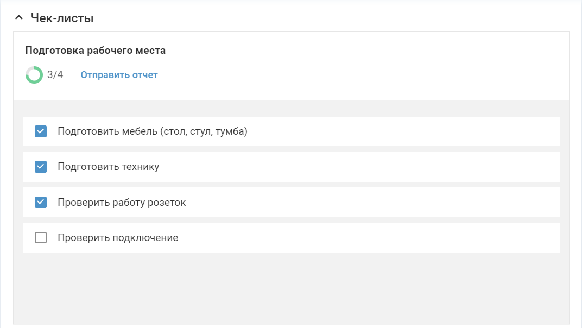The height and width of the screenshot is (328, 582).
Task: Click the Проверить работу розеток item text
Action: pos(122,203)
